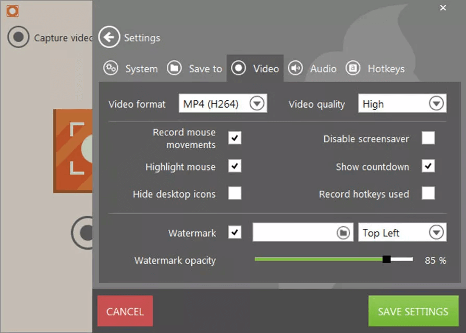Click the Capture video record icon

(19, 37)
